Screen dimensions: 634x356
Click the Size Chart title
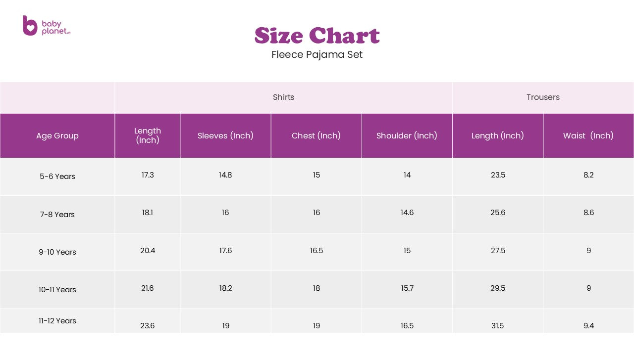click(x=317, y=36)
